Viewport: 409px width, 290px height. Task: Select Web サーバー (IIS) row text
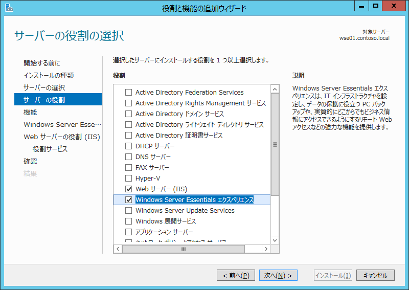pyautogui.click(x=161, y=189)
